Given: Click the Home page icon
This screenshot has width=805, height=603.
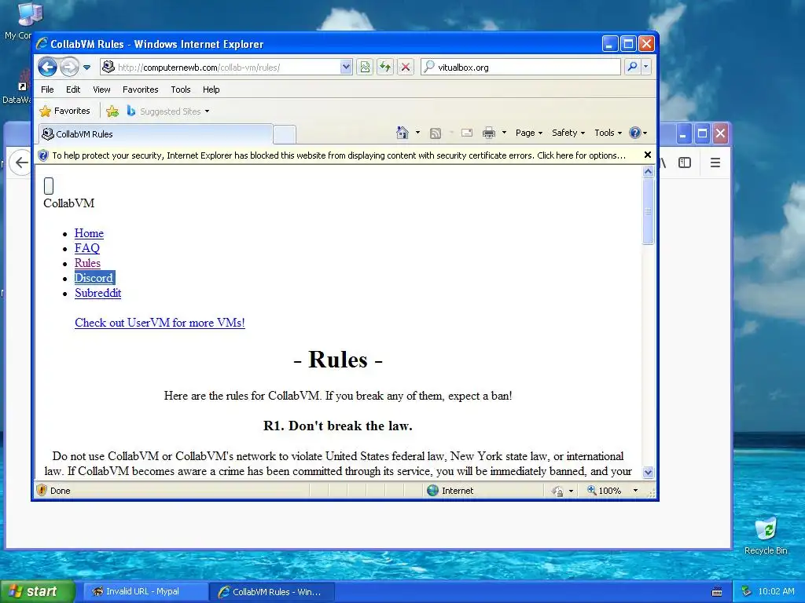Looking at the screenshot, I should click(x=402, y=133).
